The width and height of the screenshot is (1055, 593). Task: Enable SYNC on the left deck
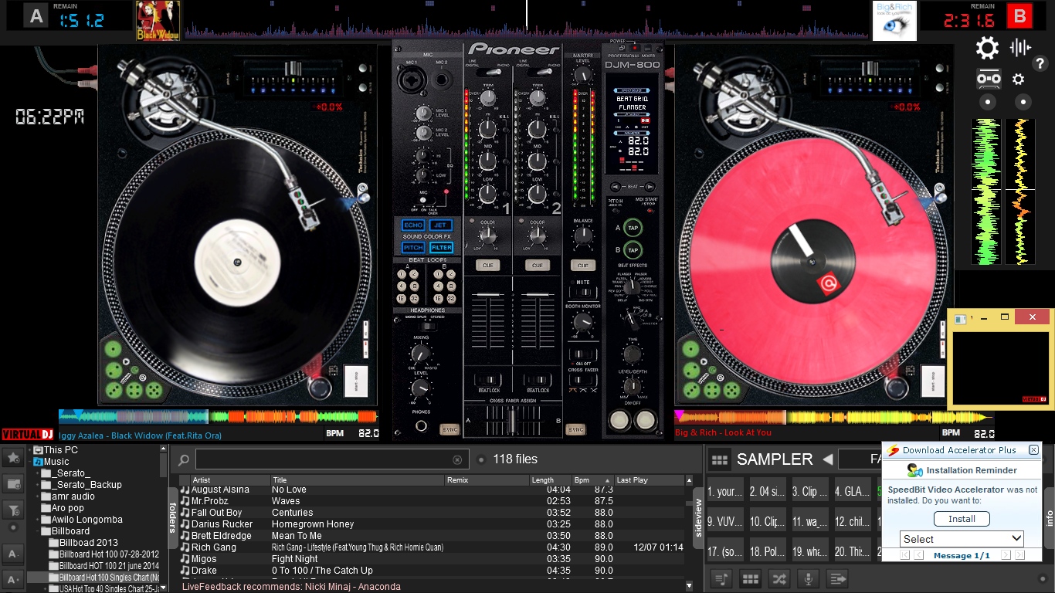coord(450,429)
